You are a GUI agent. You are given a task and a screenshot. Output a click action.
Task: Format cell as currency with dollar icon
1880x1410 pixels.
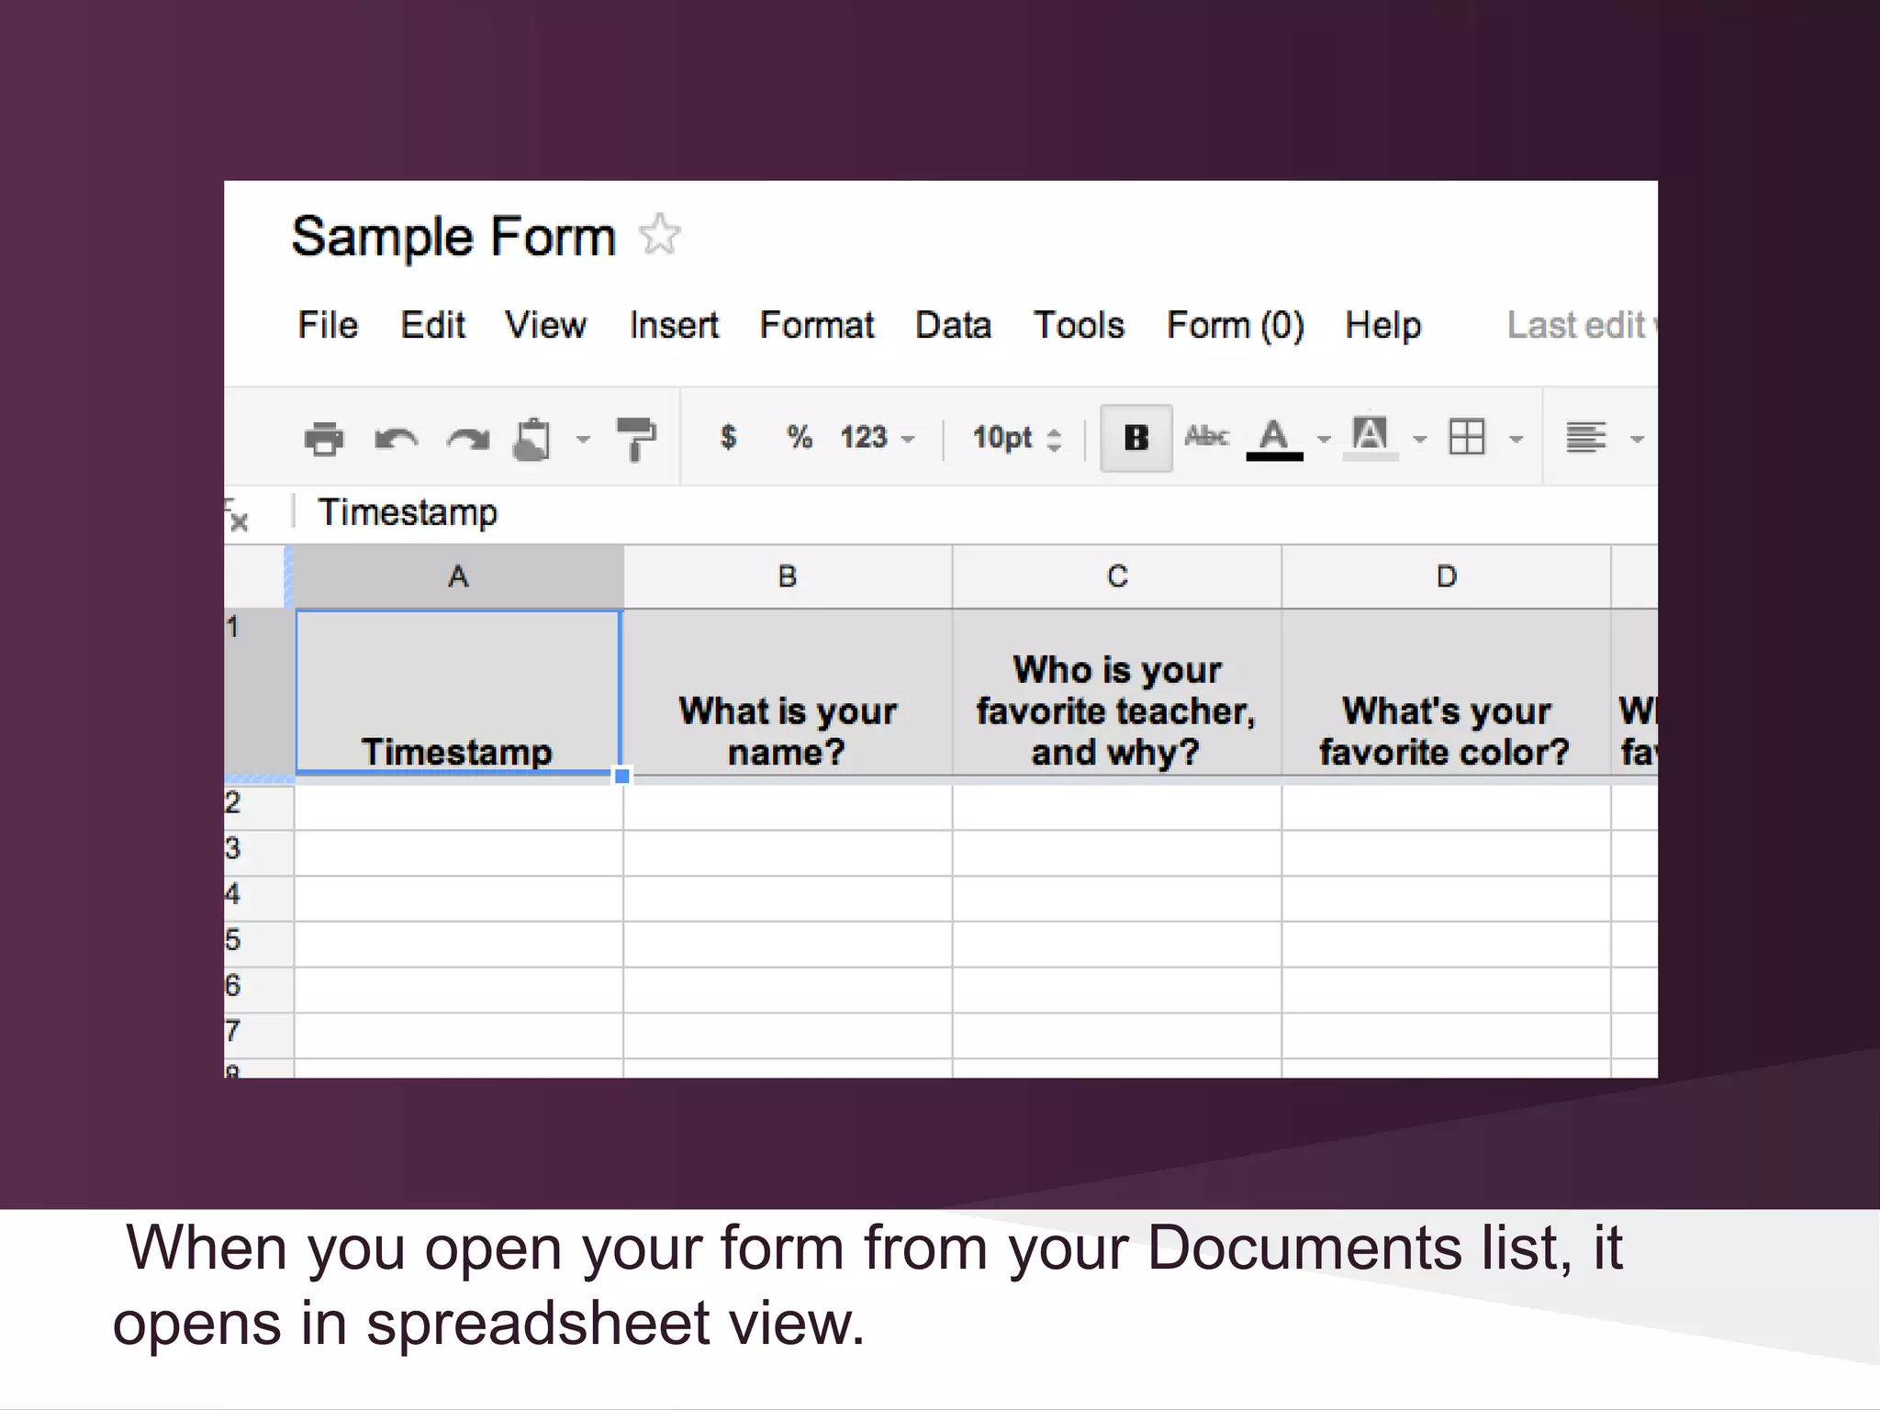[728, 437]
